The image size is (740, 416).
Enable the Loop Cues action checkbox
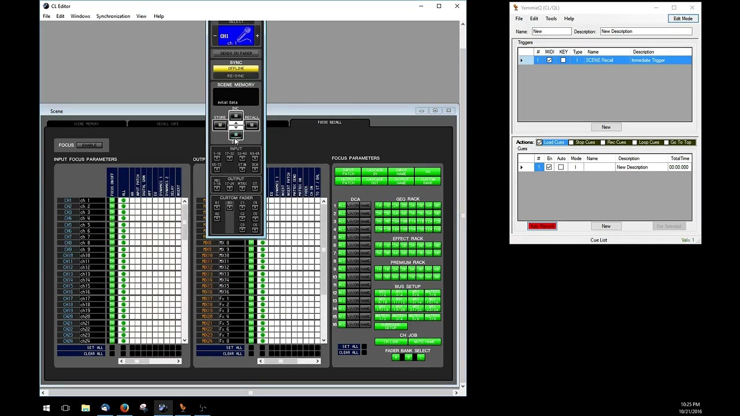point(634,142)
